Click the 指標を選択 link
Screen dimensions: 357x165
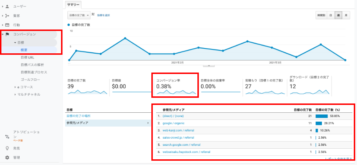(x=103, y=15)
